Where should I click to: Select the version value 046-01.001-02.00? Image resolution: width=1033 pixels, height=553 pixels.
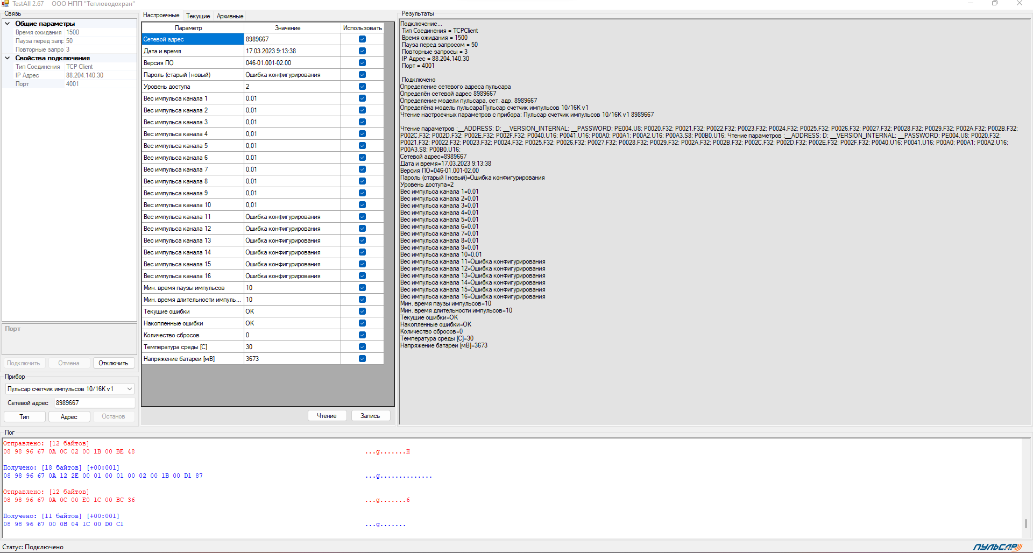292,63
